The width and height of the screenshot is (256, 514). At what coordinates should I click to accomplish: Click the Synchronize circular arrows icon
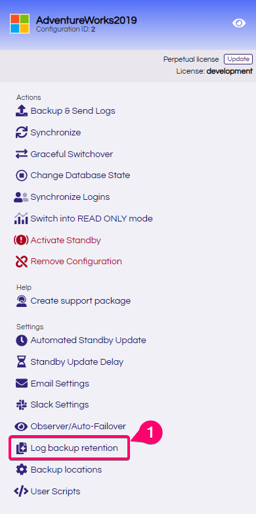[22, 132]
